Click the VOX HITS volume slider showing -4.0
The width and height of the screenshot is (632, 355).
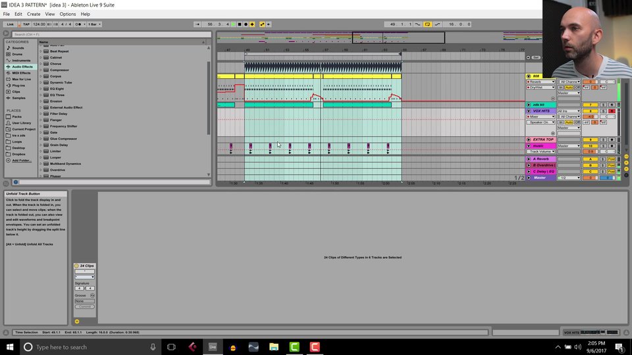click(591, 117)
